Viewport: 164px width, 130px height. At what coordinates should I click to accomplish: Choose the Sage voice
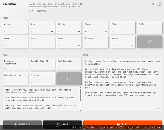(x=69, y=42)
